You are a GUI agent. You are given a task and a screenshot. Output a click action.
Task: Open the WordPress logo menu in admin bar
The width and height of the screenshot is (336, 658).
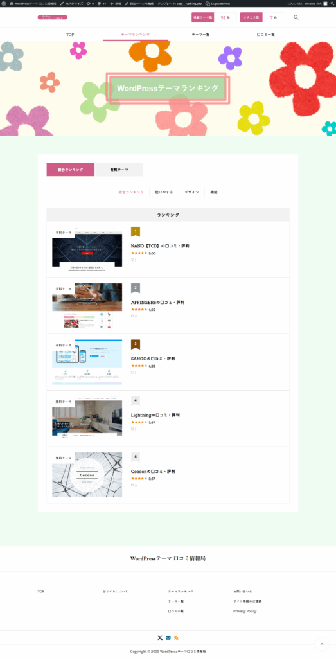point(4,3)
